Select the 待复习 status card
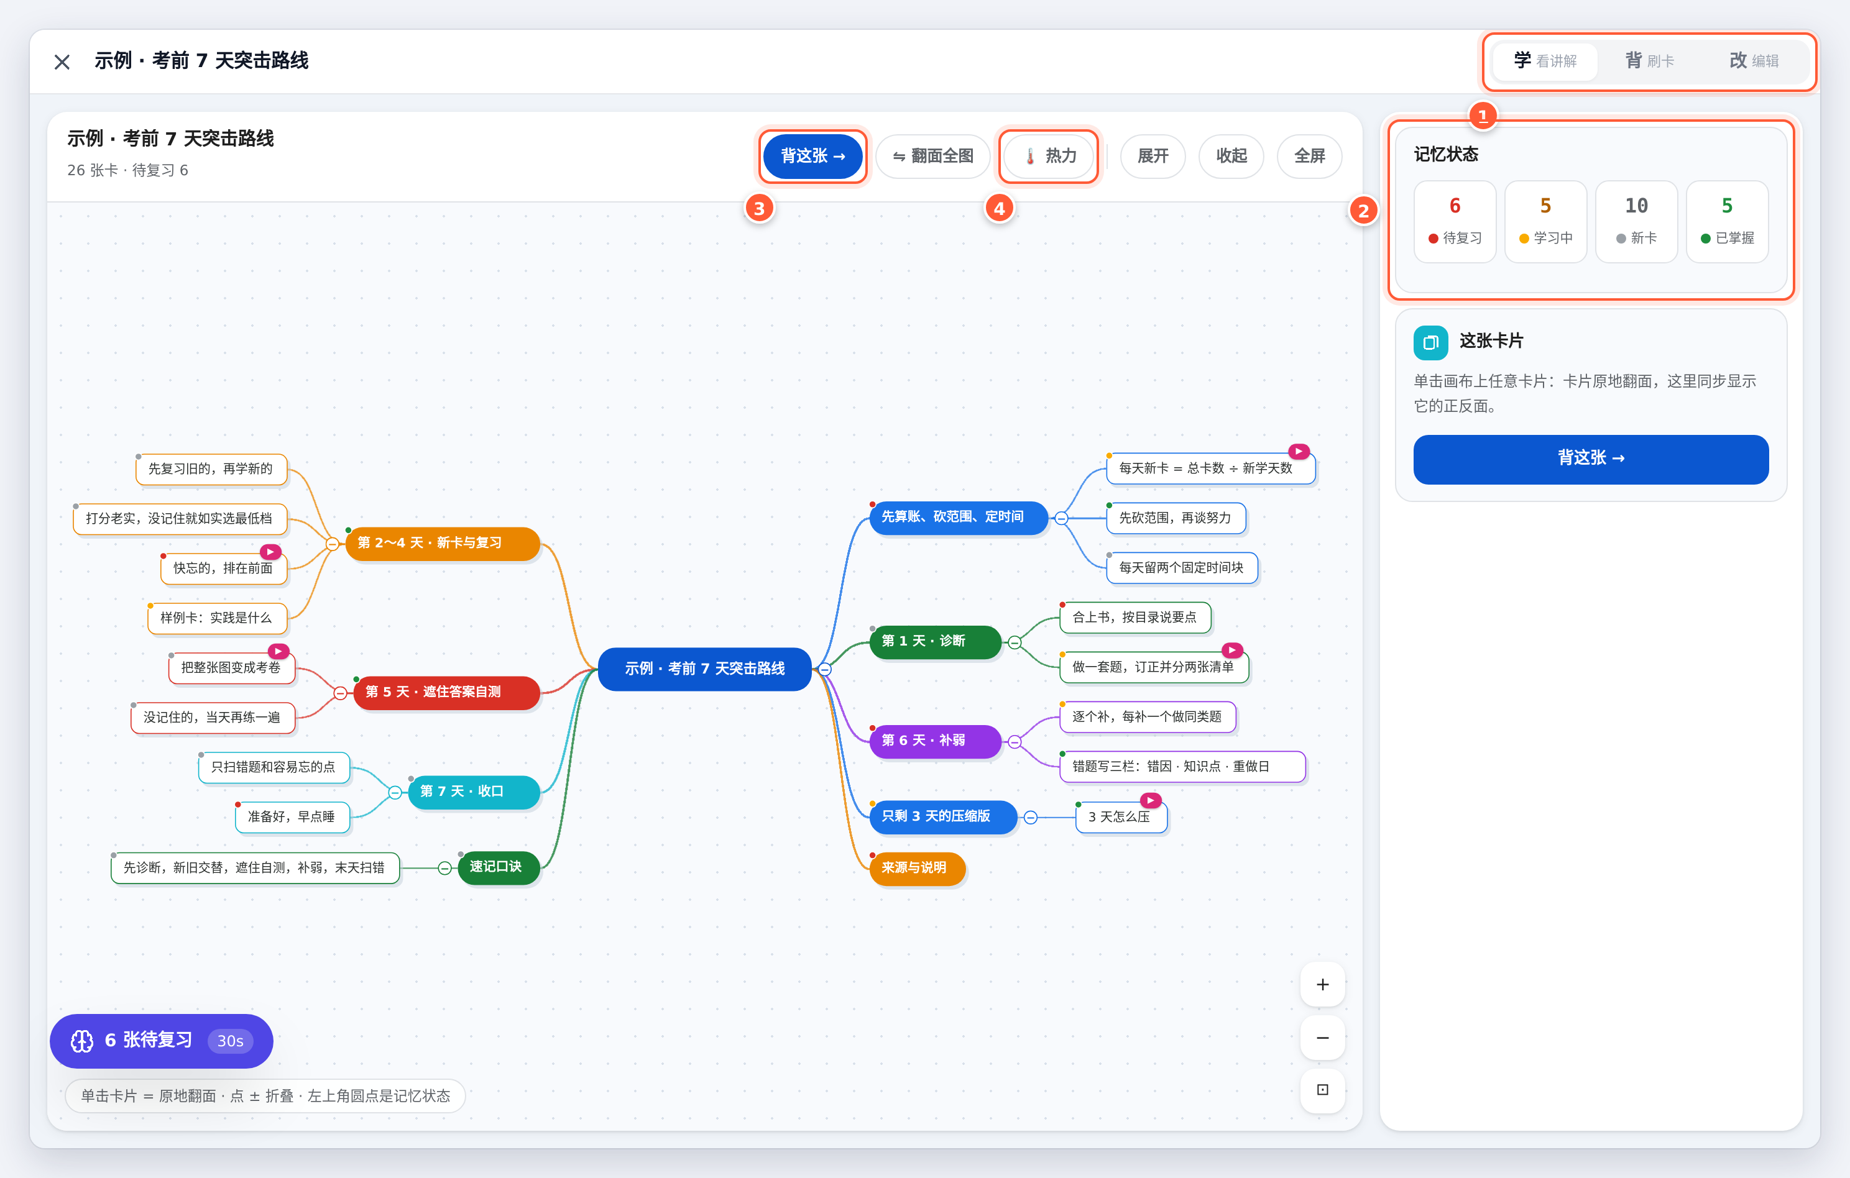This screenshot has width=1850, height=1178. click(x=1455, y=222)
